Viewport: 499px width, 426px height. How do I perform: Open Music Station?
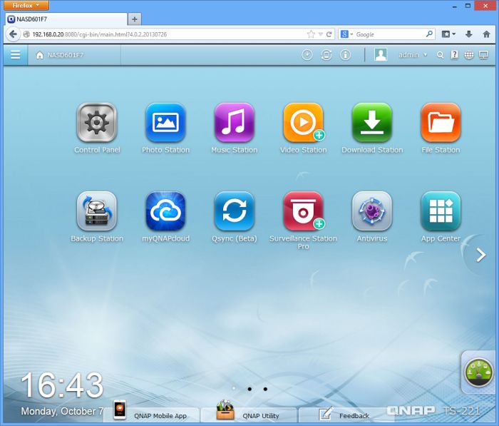[x=235, y=123]
